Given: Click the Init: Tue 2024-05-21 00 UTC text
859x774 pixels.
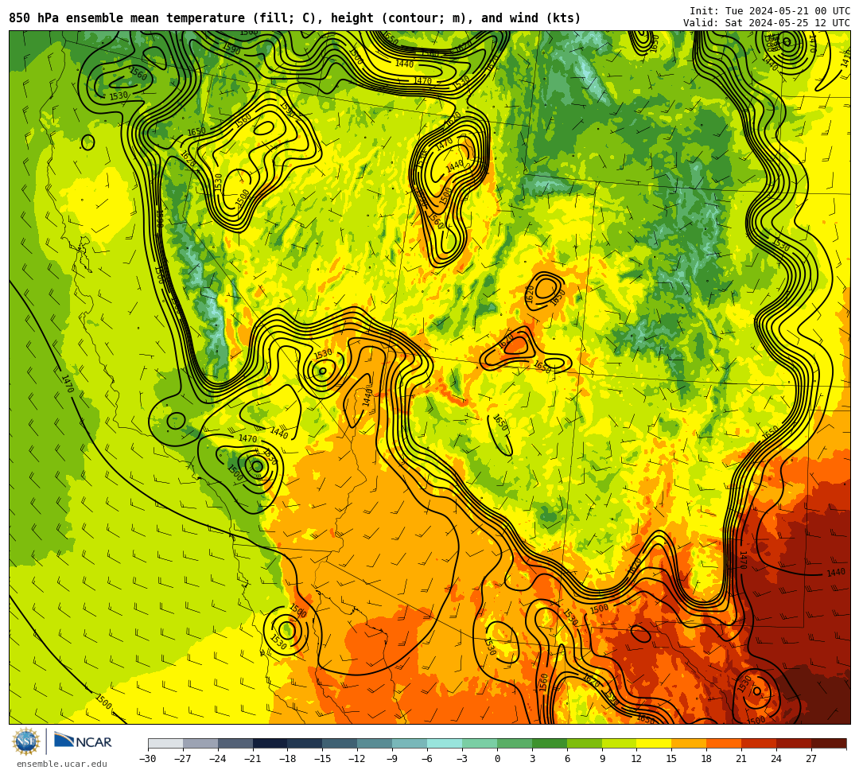Looking at the screenshot, I should (x=770, y=11).
